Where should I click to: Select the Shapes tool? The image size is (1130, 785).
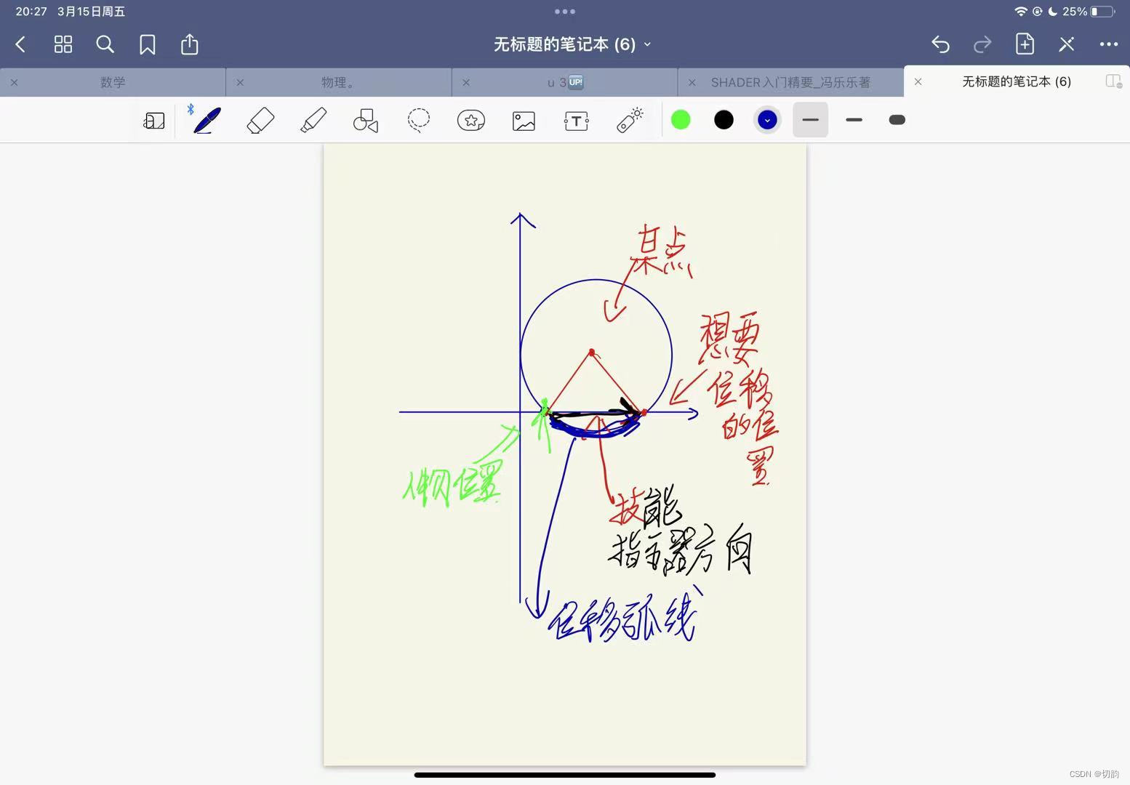(x=366, y=121)
